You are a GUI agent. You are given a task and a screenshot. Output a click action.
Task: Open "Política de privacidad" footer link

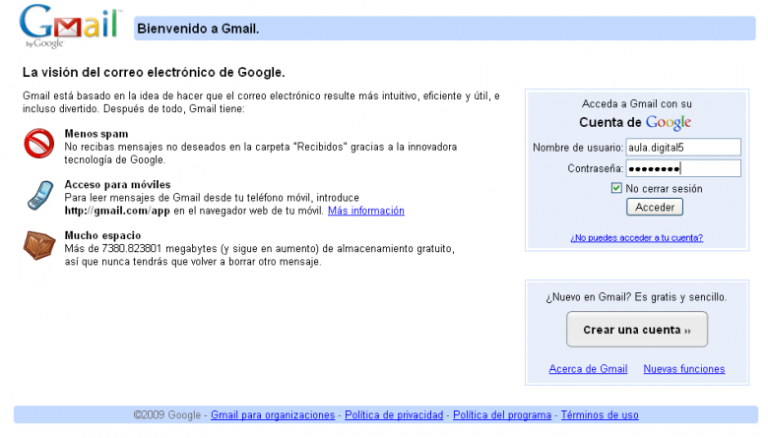394,415
